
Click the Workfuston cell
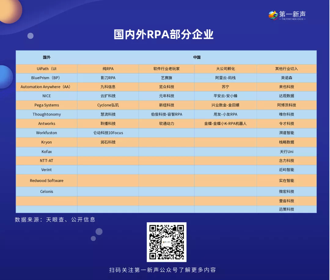tap(46, 133)
